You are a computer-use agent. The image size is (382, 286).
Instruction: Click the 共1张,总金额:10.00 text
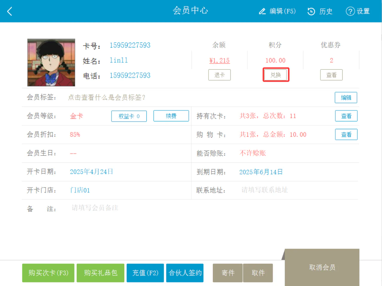[273, 134]
